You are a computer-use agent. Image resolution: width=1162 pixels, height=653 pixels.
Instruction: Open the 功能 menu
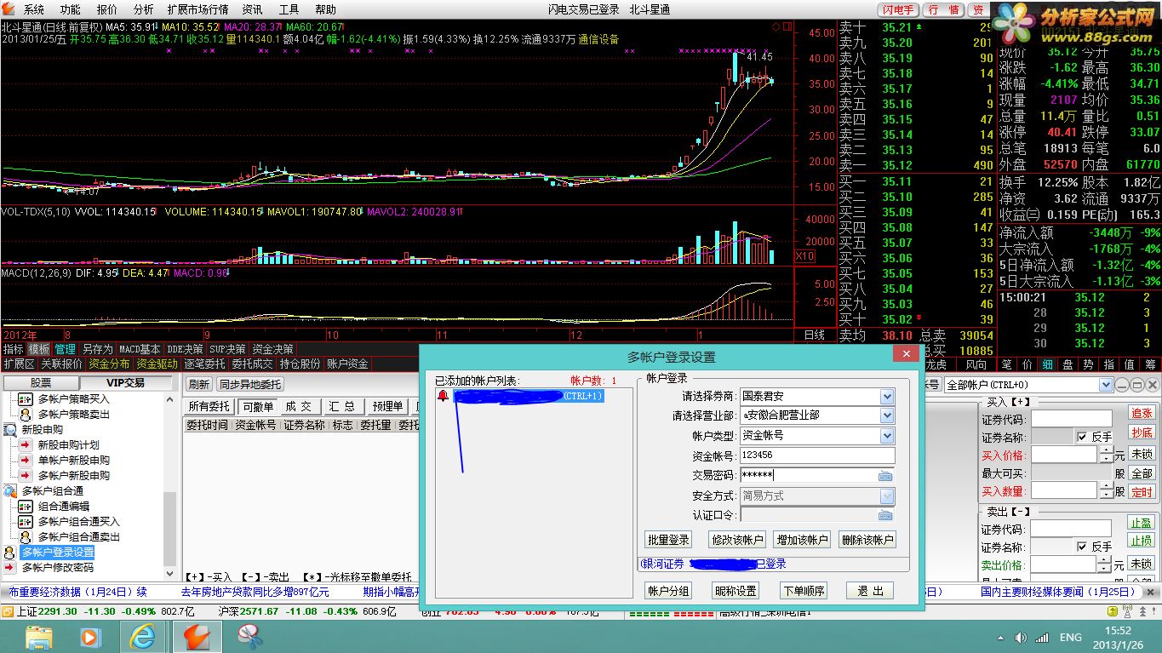pyautogui.click(x=70, y=9)
